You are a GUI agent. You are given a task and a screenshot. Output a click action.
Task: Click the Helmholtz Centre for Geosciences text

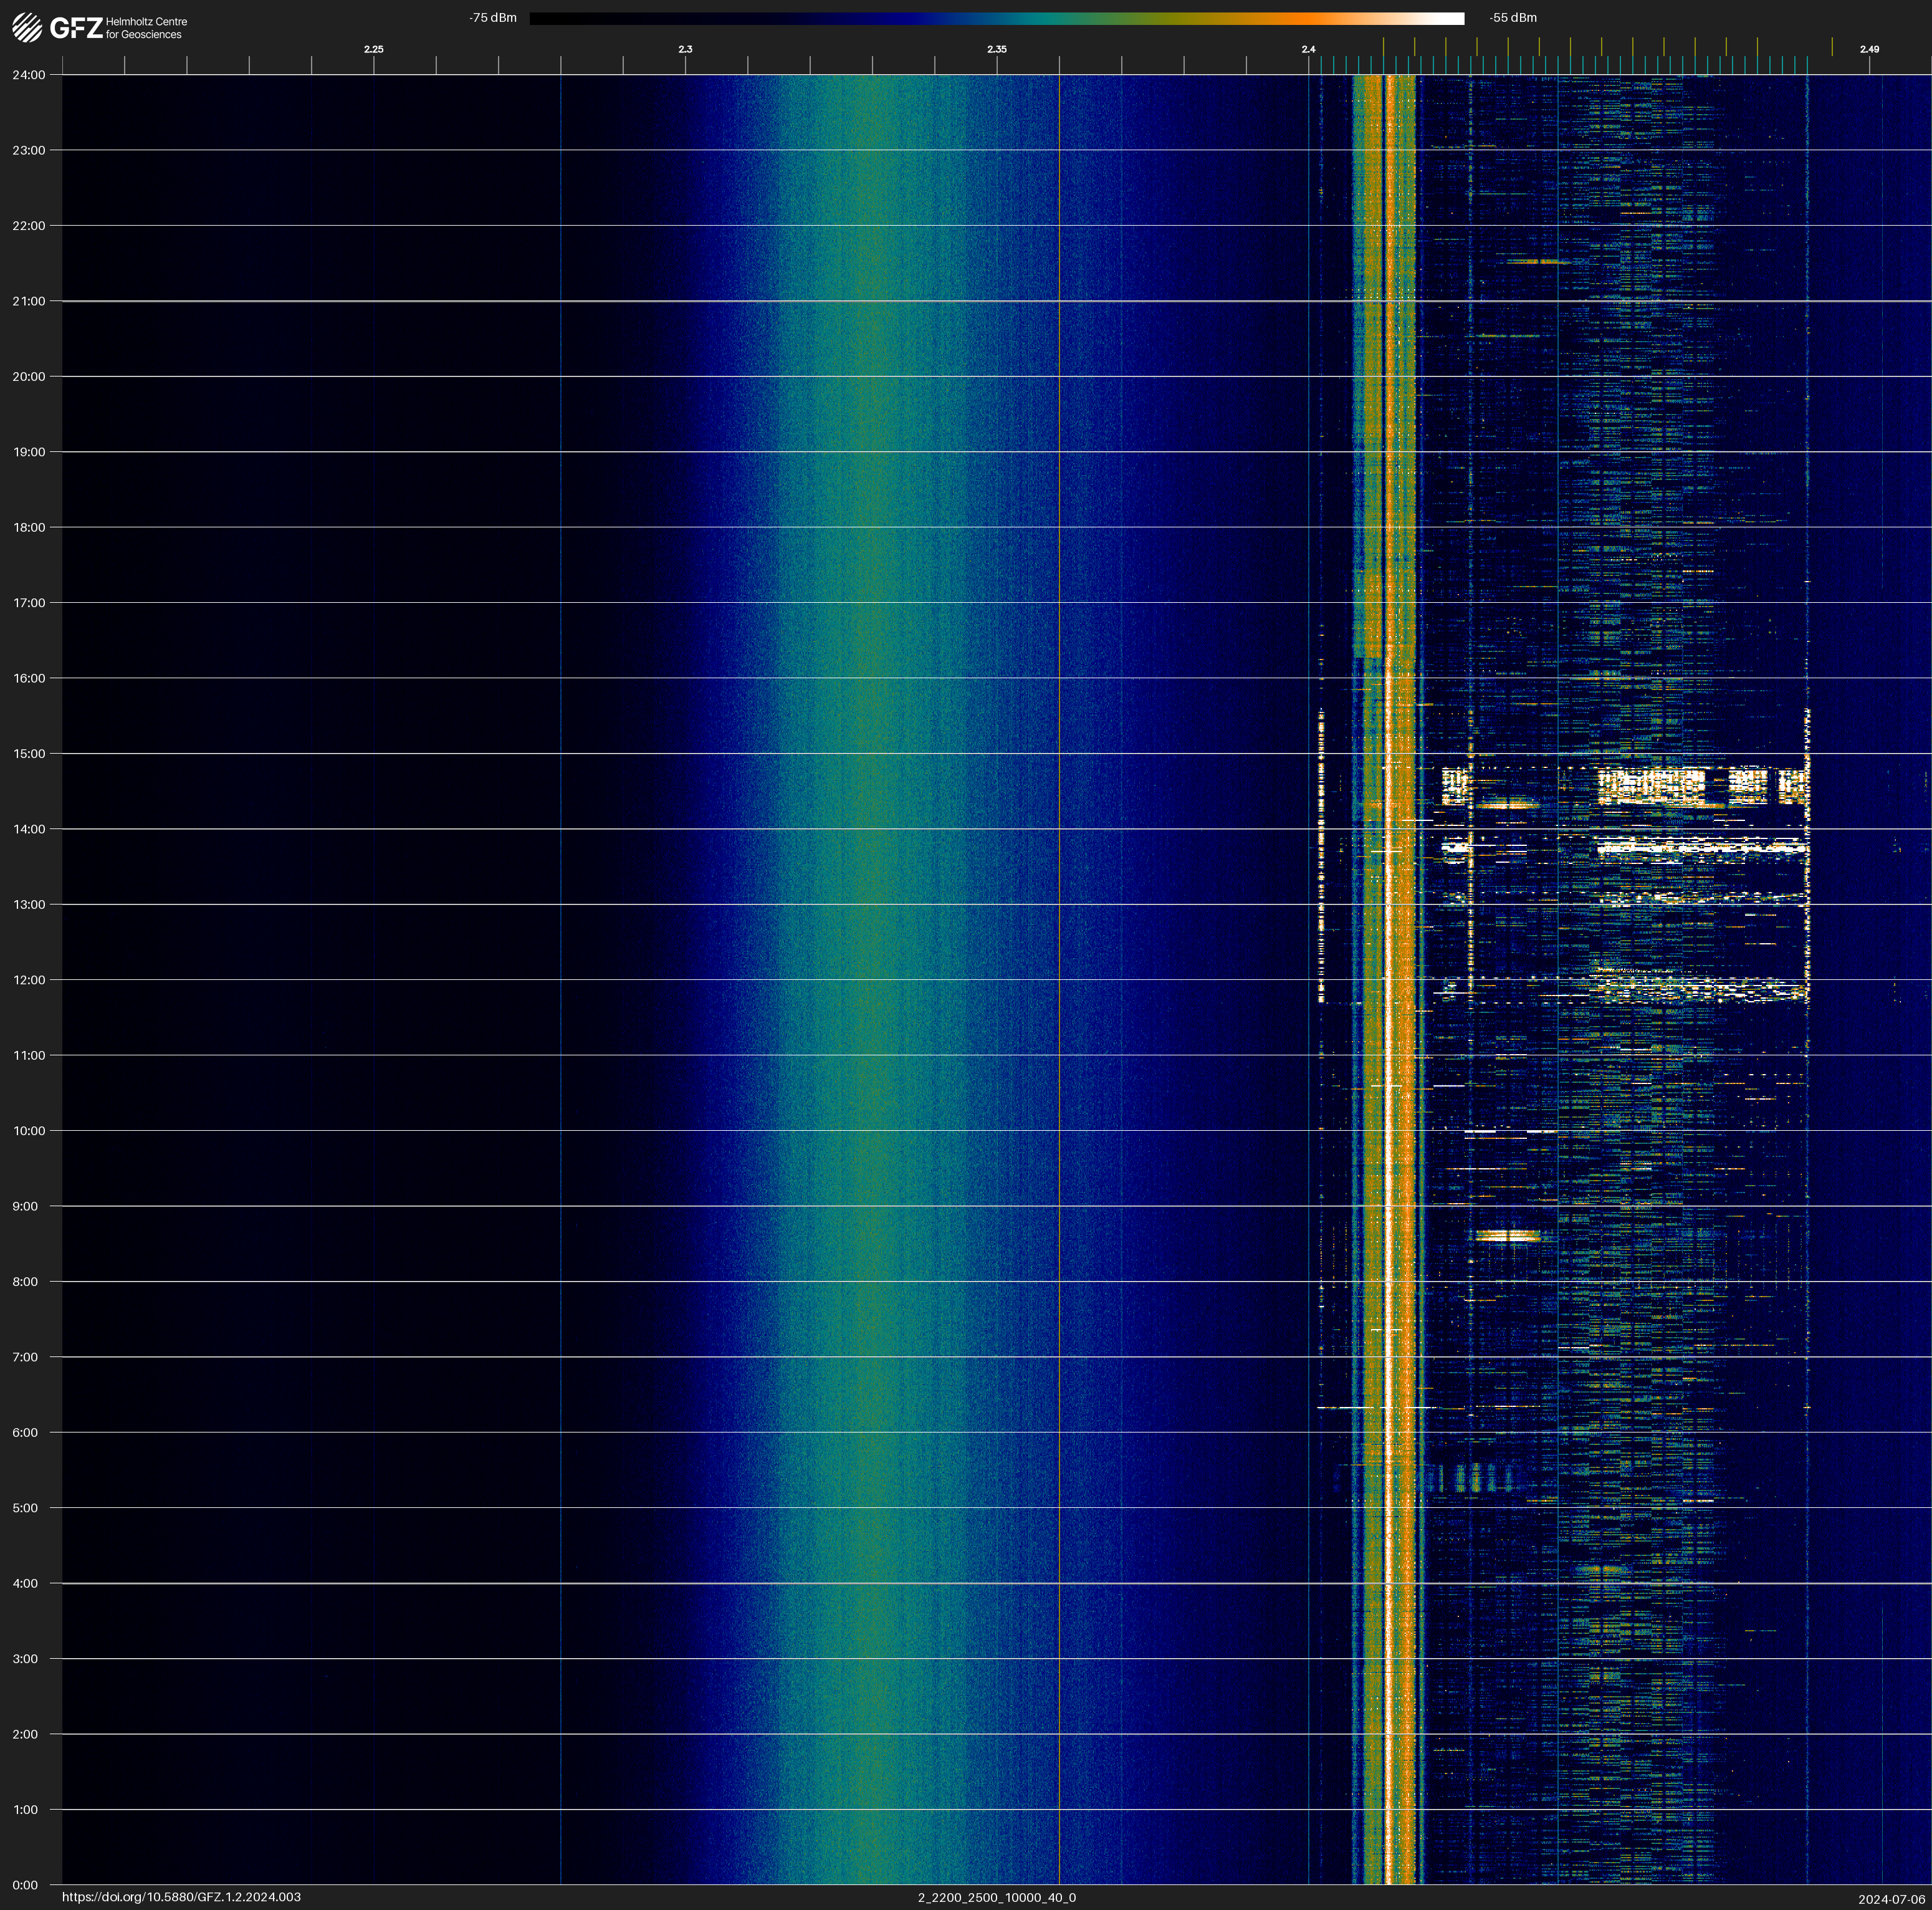tap(146, 28)
